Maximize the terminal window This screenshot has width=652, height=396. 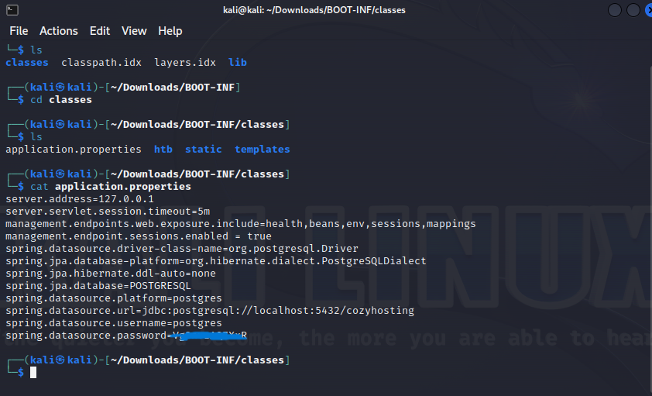633,10
